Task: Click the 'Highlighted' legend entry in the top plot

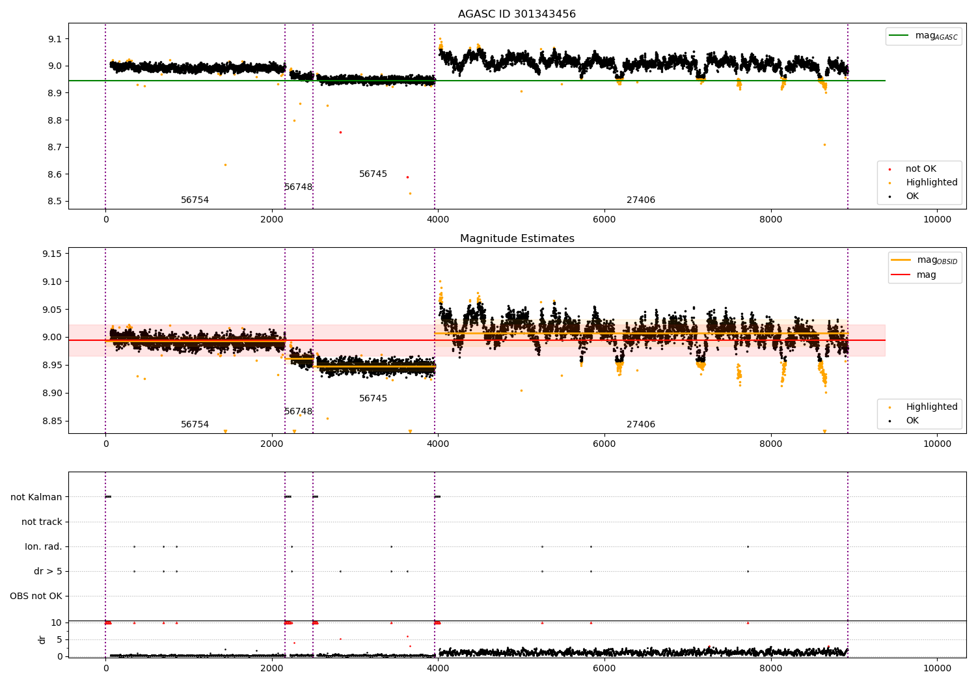Action: tap(931, 183)
